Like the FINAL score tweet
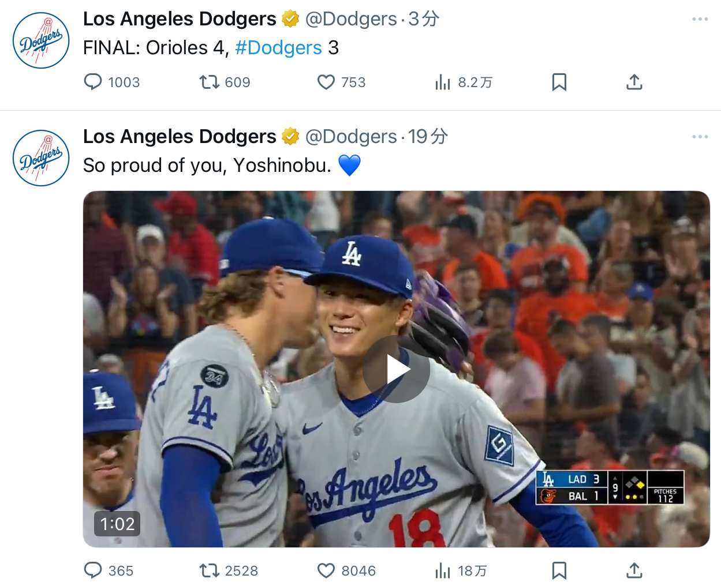 pos(326,82)
